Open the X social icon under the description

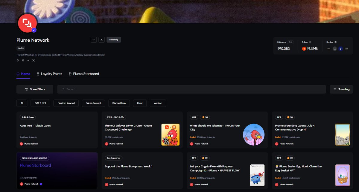pos(34,61)
